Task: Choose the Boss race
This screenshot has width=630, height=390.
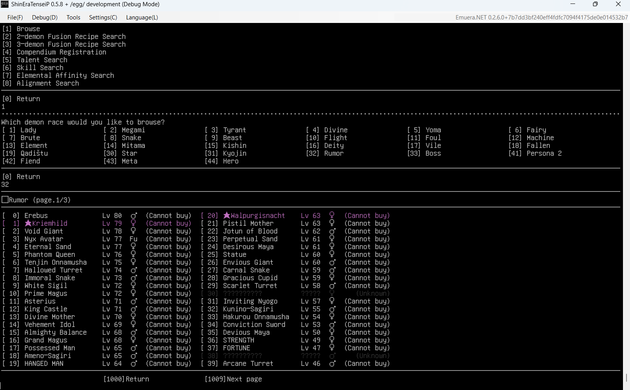Action: [424, 153]
